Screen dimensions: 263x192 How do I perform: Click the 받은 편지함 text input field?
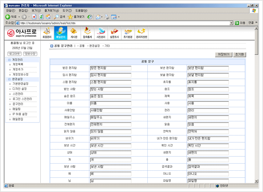tap(110, 68)
